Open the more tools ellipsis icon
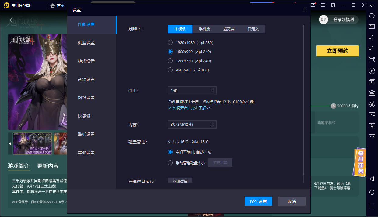The width and height of the screenshot is (378, 217). point(372,137)
